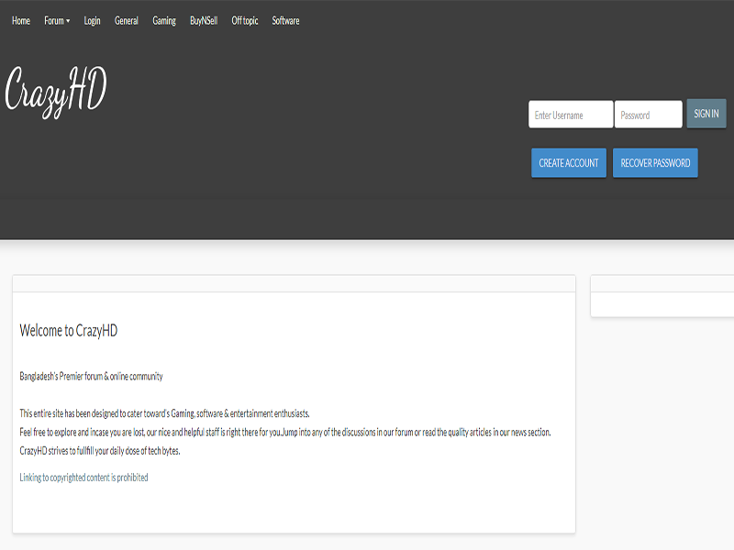The width and height of the screenshot is (734, 550).
Task: Open the Software nav link
Action: (285, 20)
